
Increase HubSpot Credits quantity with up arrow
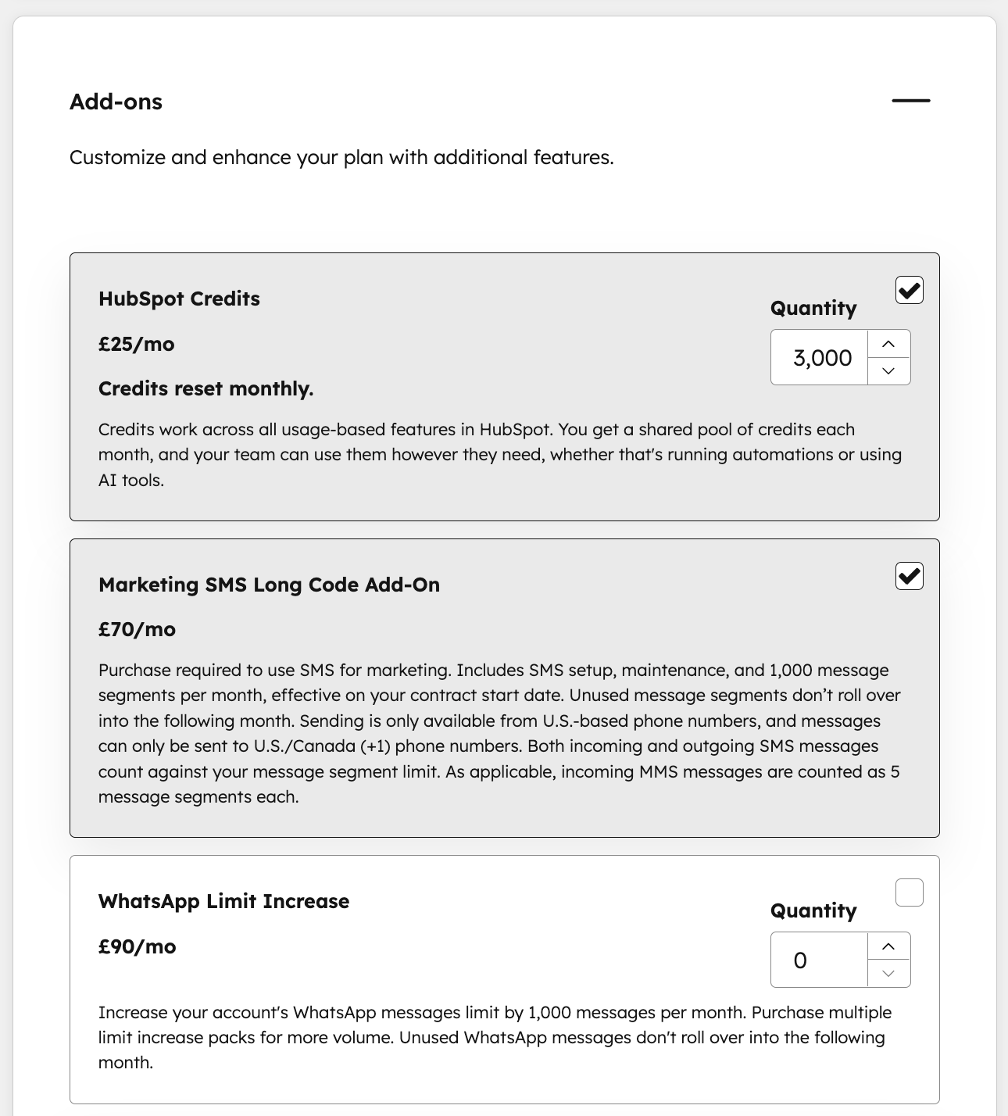[x=888, y=343]
